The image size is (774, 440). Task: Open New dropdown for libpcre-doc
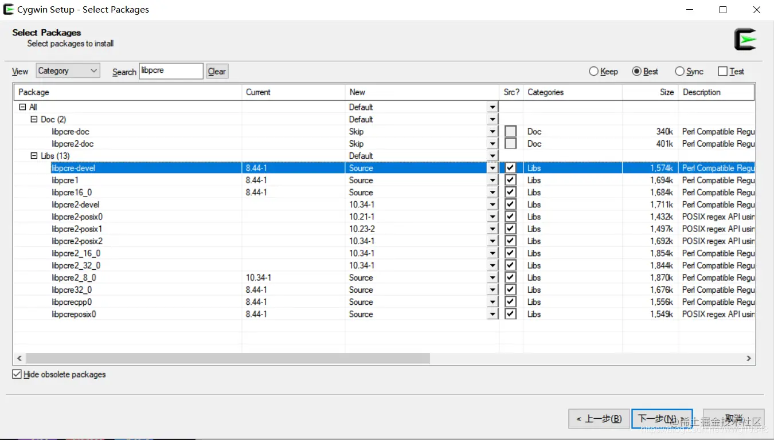click(x=492, y=132)
